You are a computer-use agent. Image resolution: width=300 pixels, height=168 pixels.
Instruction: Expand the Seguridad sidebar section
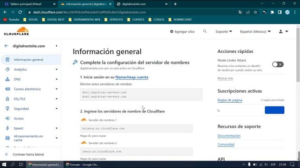(x=57, y=109)
